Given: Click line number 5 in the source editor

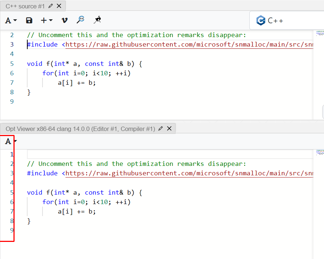Looking at the screenshot, I should (x=12, y=64).
